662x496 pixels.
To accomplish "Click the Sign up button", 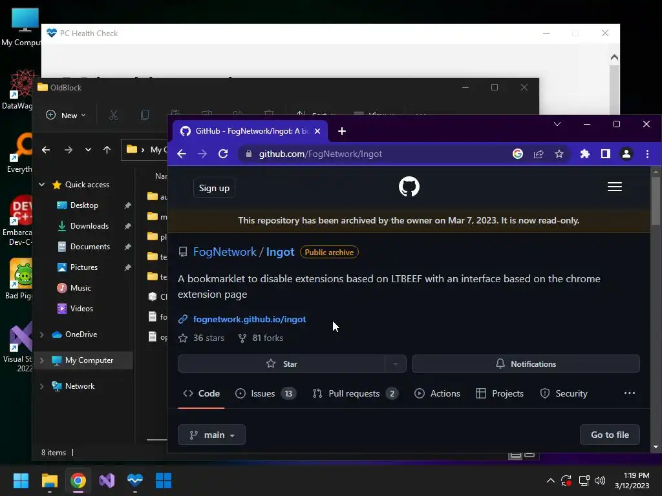I will (x=214, y=188).
